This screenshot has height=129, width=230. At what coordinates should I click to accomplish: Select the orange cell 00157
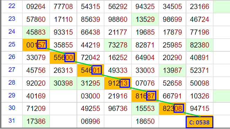(36, 45)
